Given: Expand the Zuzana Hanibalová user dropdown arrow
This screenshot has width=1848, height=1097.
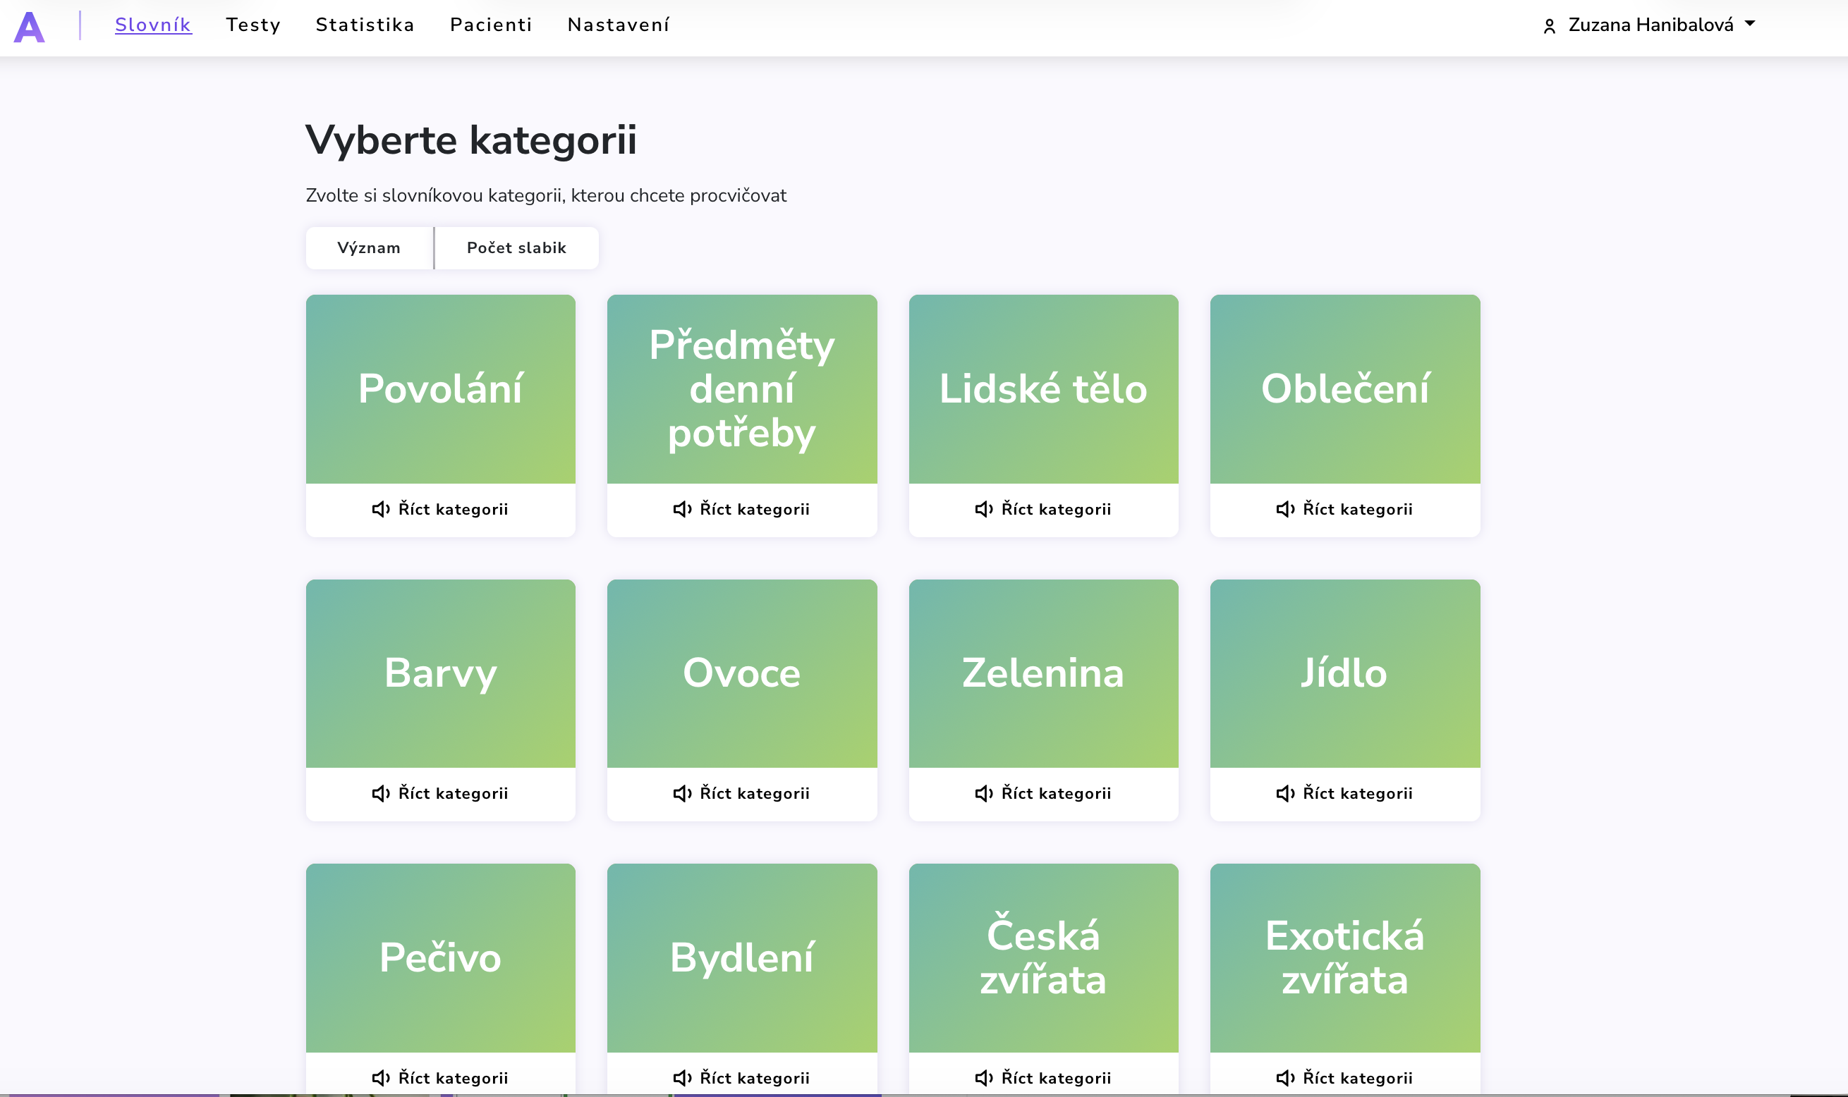Looking at the screenshot, I should 1750,24.
